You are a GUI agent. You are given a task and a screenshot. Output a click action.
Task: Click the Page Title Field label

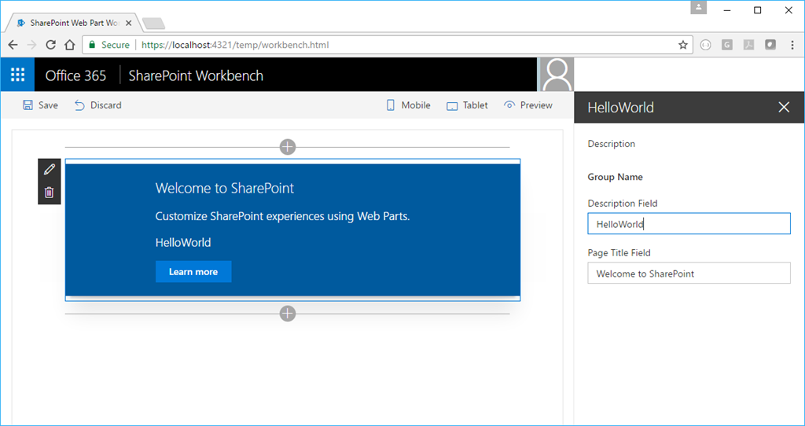pyautogui.click(x=619, y=252)
